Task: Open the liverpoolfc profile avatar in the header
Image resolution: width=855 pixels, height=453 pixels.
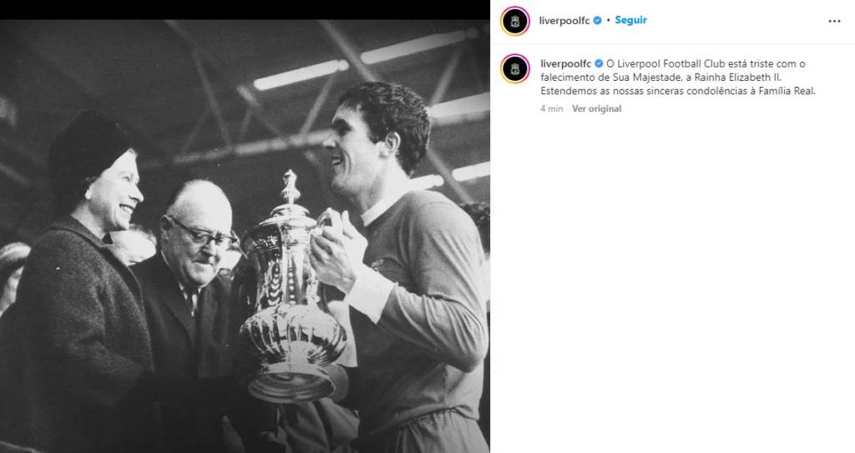Action: click(x=514, y=21)
